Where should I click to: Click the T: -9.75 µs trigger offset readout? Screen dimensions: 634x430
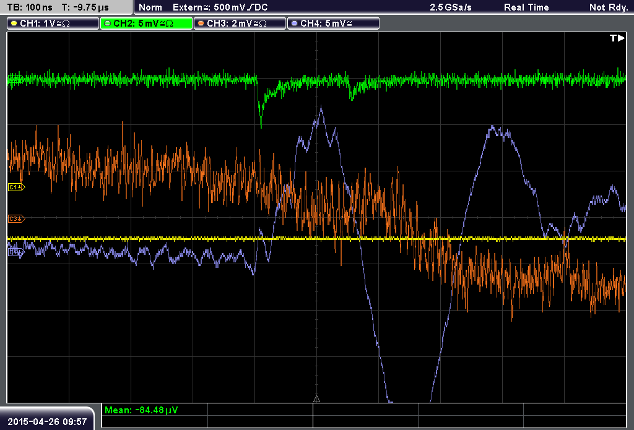point(85,7)
